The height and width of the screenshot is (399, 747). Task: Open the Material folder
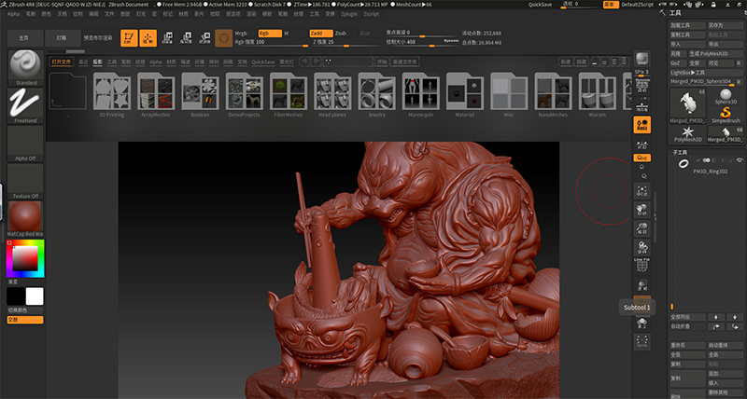464,95
